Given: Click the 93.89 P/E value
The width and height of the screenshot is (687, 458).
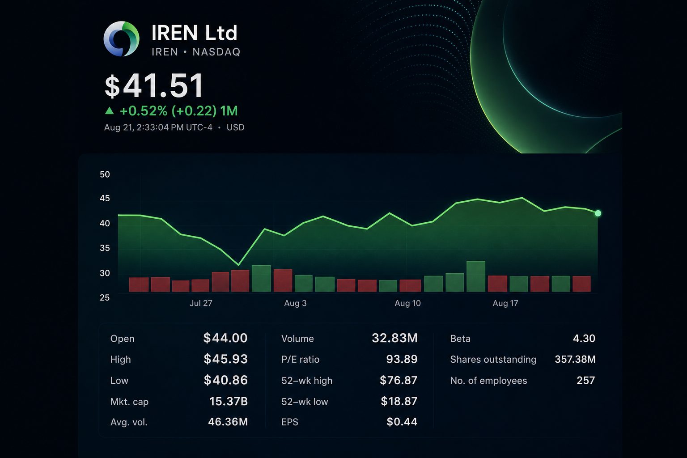Looking at the screenshot, I should click(x=402, y=359).
